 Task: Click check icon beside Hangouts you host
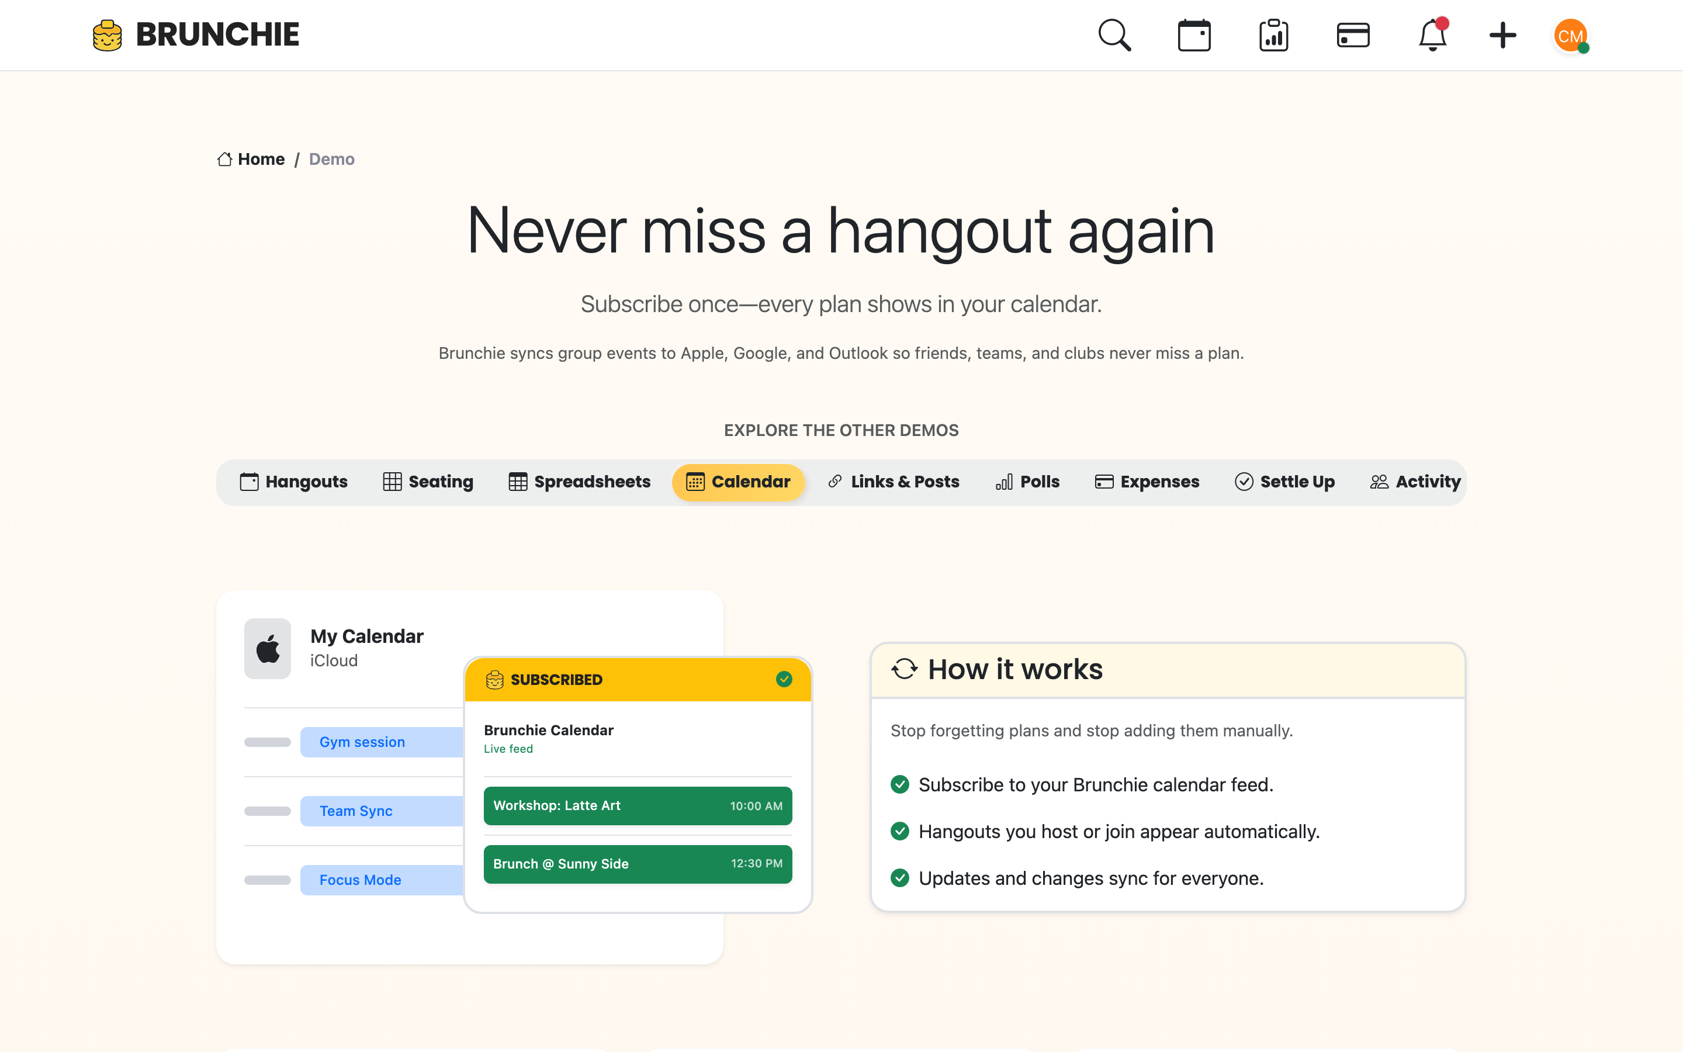(900, 830)
